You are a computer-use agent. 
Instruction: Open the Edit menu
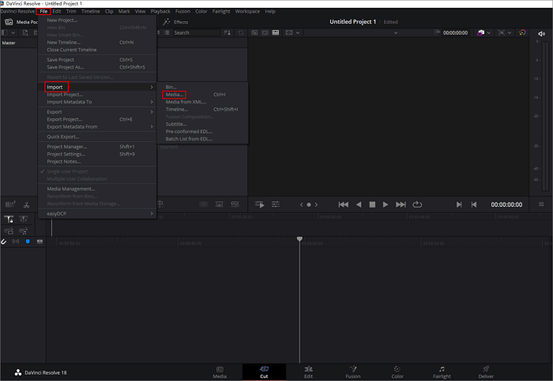(57, 11)
